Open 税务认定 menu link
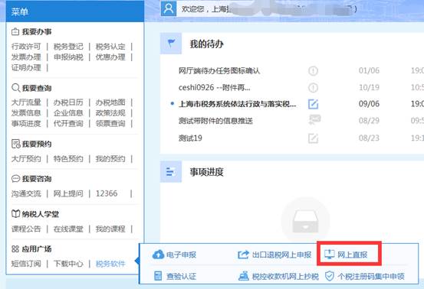424x289 pixels. [110, 47]
